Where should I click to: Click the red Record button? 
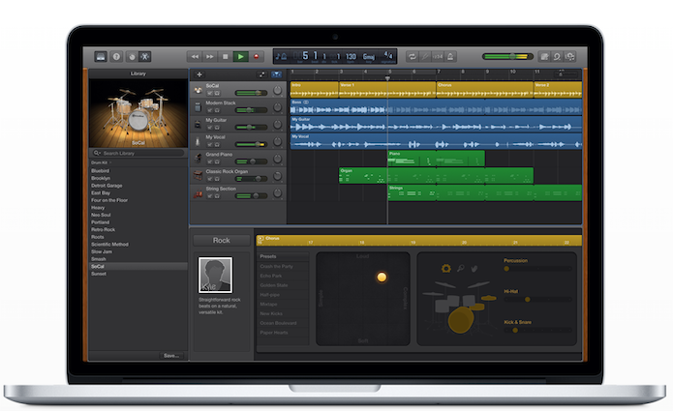[257, 56]
